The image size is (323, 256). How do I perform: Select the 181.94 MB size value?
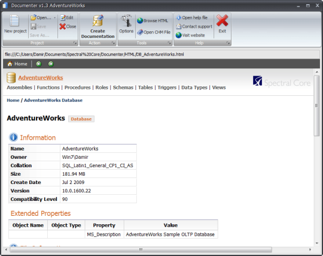[x=74, y=174]
